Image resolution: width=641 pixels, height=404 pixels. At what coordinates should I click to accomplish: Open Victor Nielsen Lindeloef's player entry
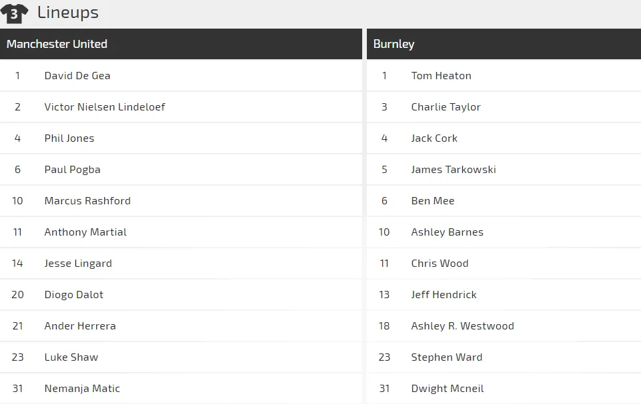click(x=105, y=107)
